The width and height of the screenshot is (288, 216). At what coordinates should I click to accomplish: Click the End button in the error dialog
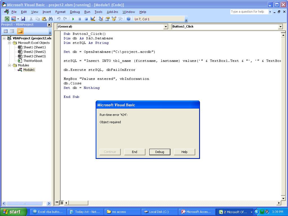pyautogui.click(x=135, y=152)
